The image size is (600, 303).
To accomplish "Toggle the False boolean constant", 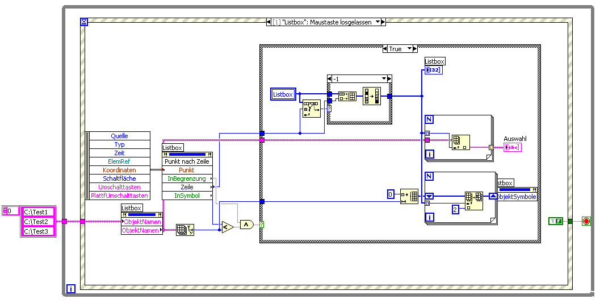I will pos(555,221).
